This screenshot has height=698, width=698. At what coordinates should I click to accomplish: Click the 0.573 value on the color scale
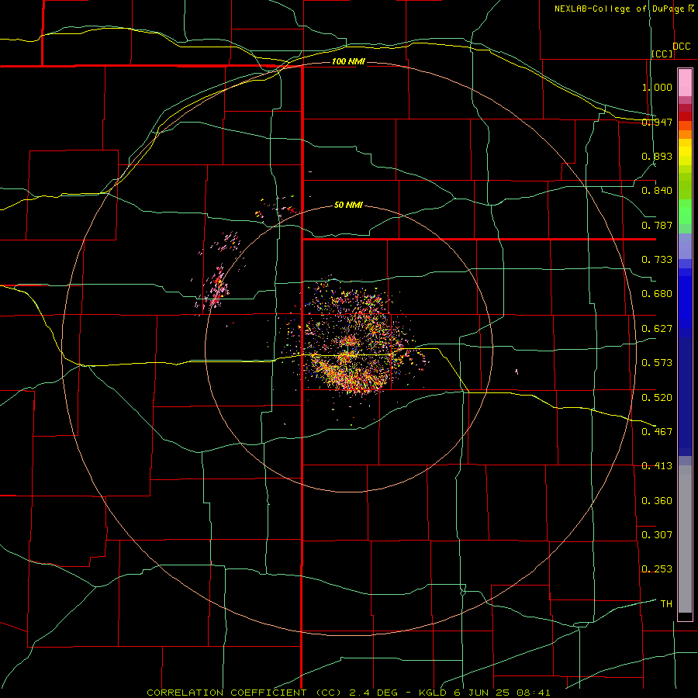click(657, 363)
